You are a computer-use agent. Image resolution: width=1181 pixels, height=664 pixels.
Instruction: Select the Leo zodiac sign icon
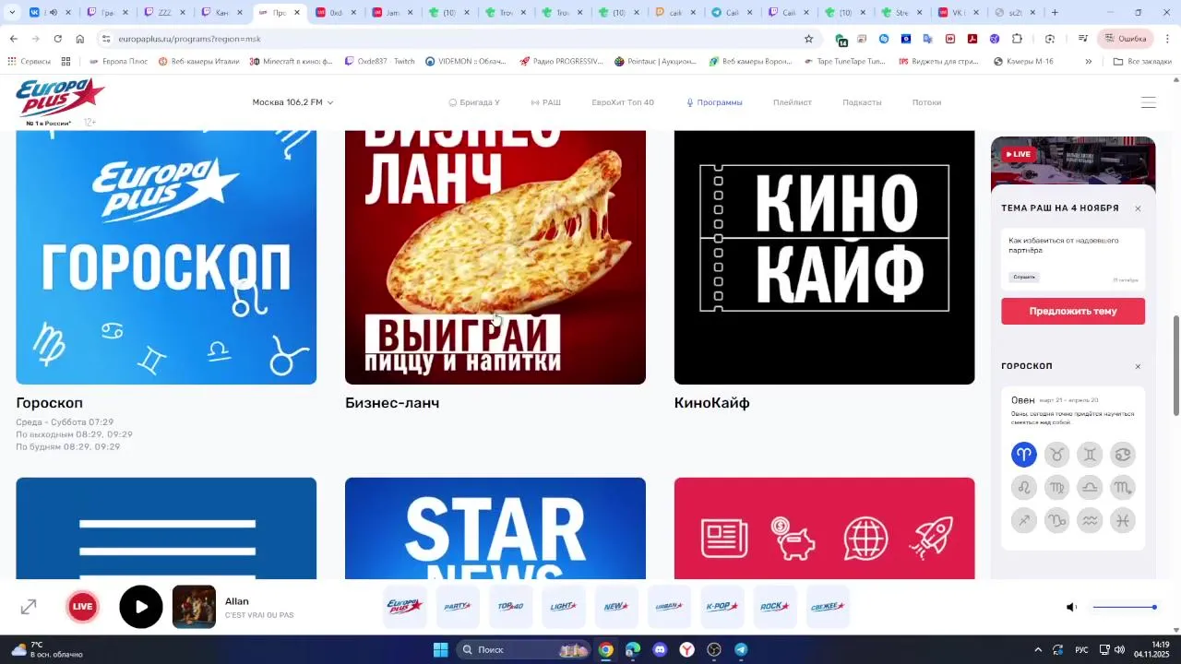click(x=1024, y=488)
